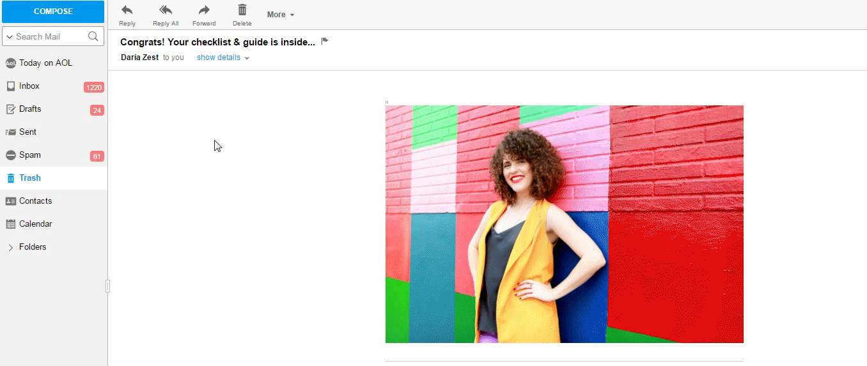Open the More dropdown menu
This screenshot has height=366, width=867.
click(281, 14)
